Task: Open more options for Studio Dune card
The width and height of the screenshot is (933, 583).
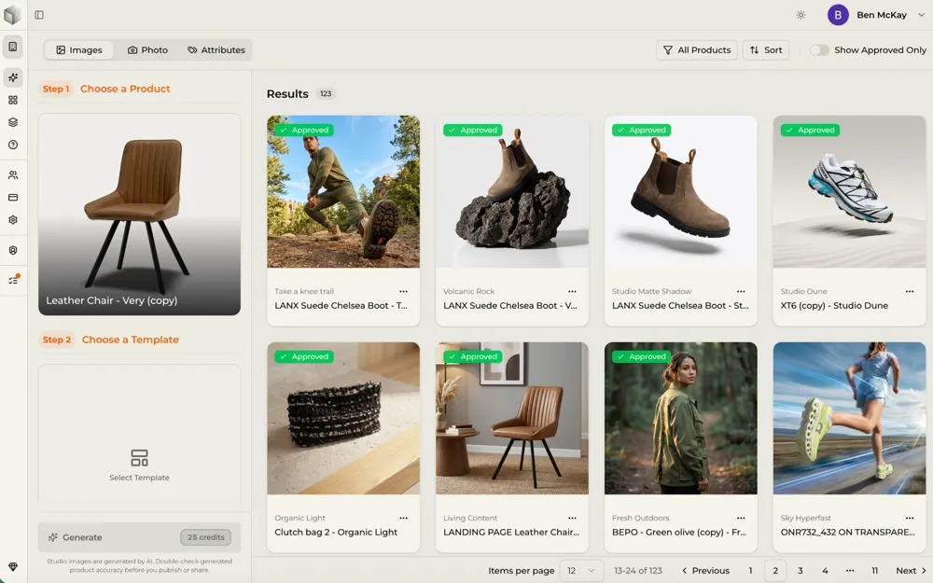Action: [910, 291]
